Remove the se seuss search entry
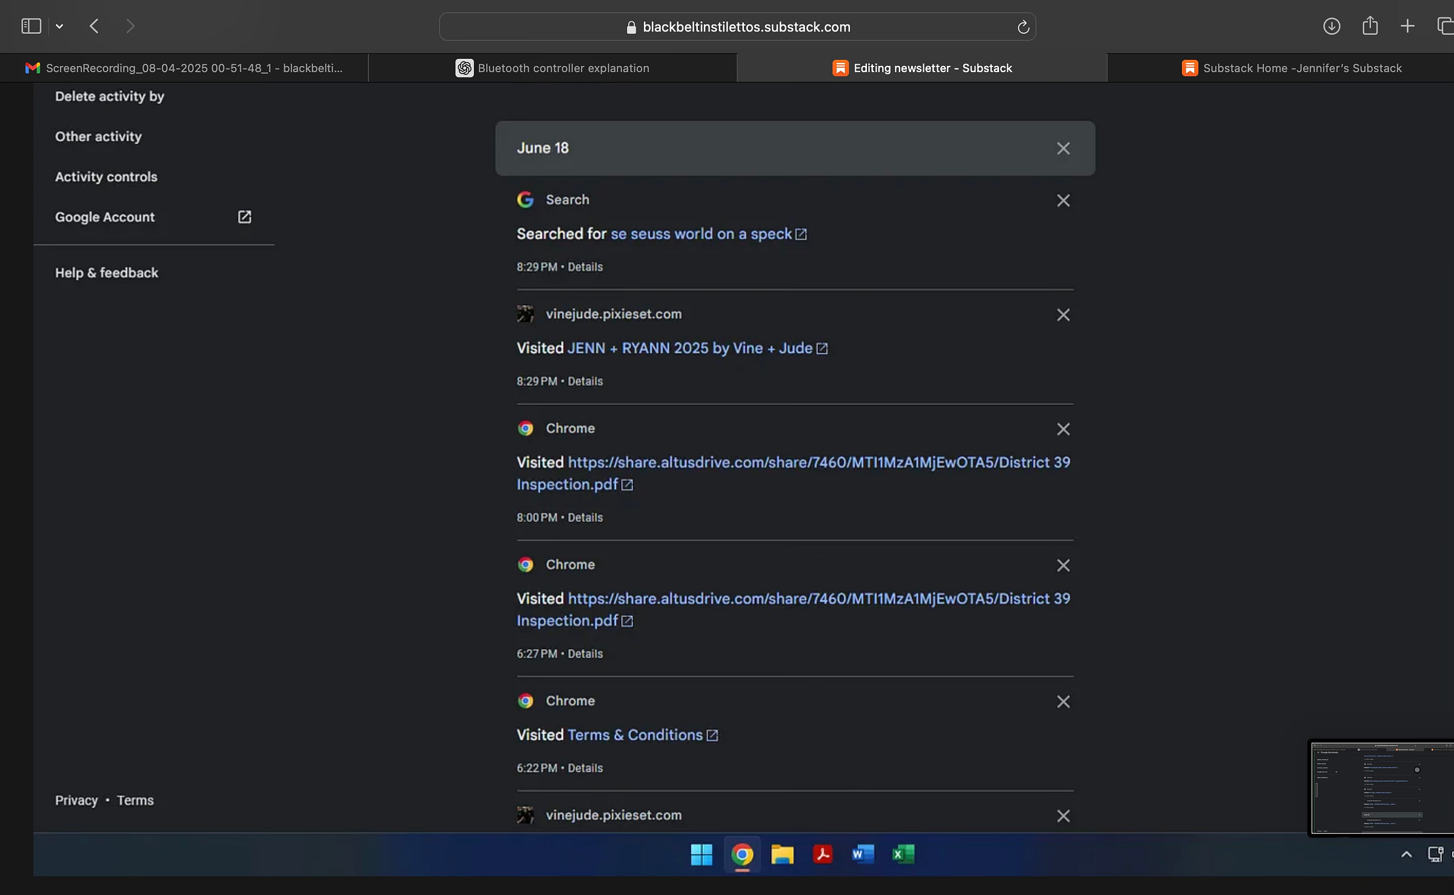The height and width of the screenshot is (895, 1454). point(1063,200)
